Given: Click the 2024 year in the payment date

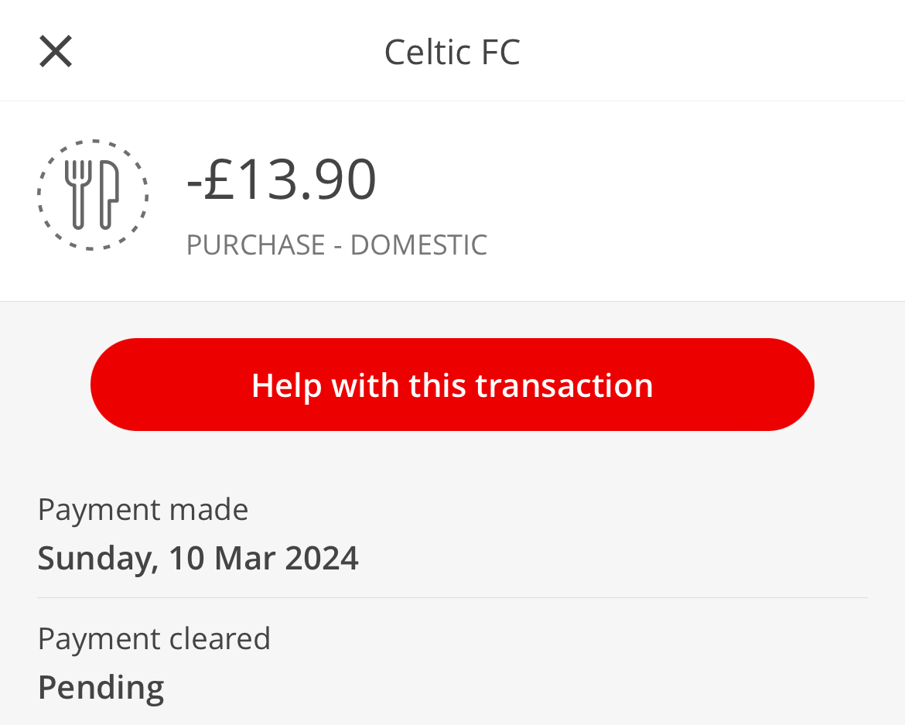Looking at the screenshot, I should (x=322, y=558).
